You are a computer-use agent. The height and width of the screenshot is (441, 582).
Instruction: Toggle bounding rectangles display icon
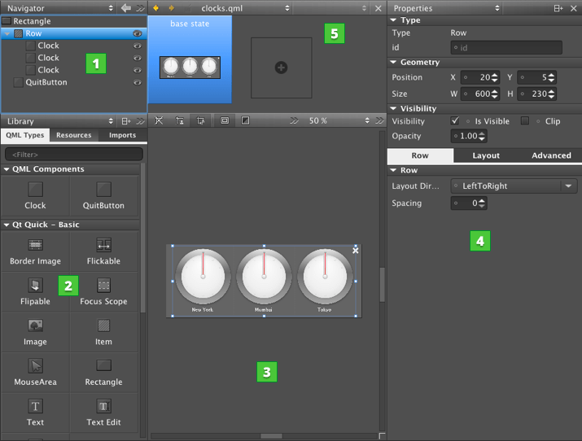tap(225, 120)
